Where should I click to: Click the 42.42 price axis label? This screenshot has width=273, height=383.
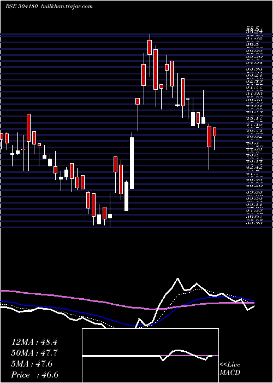coord(254,167)
